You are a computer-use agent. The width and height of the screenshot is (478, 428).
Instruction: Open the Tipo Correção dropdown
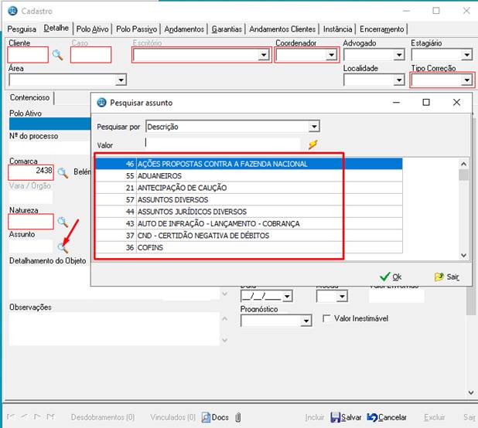(x=466, y=80)
